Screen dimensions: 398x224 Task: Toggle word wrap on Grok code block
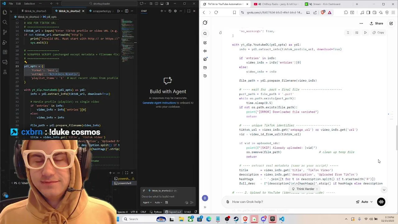click(x=357, y=32)
